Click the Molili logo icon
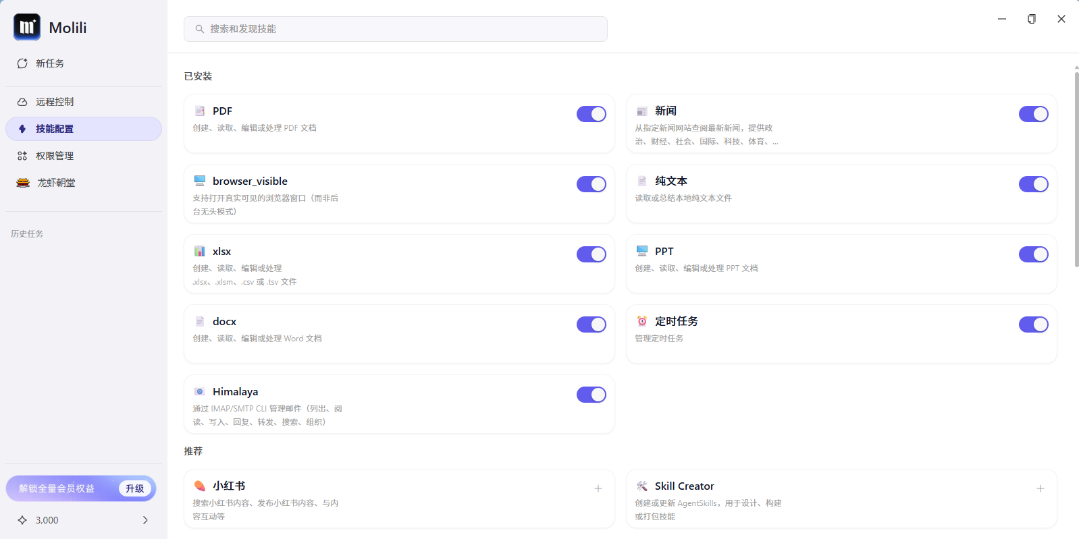This screenshot has width=1079, height=539. point(27,27)
